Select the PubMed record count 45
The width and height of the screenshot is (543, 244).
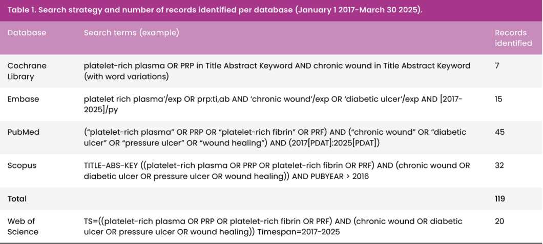499,132
